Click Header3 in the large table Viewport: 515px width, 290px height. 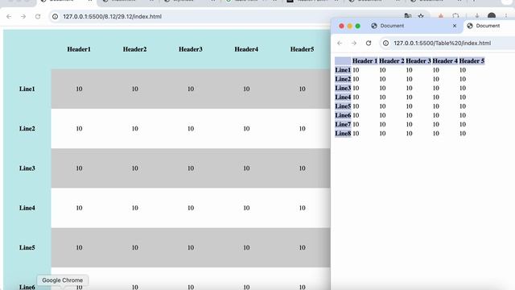[x=191, y=49]
